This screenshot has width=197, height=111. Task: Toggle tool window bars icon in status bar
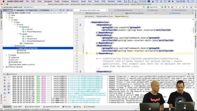(1, 109)
